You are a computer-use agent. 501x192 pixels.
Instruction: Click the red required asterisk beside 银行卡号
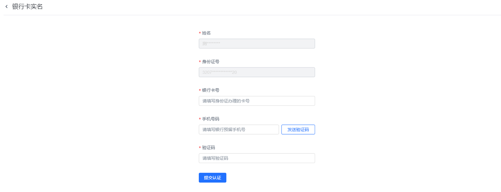200,91
